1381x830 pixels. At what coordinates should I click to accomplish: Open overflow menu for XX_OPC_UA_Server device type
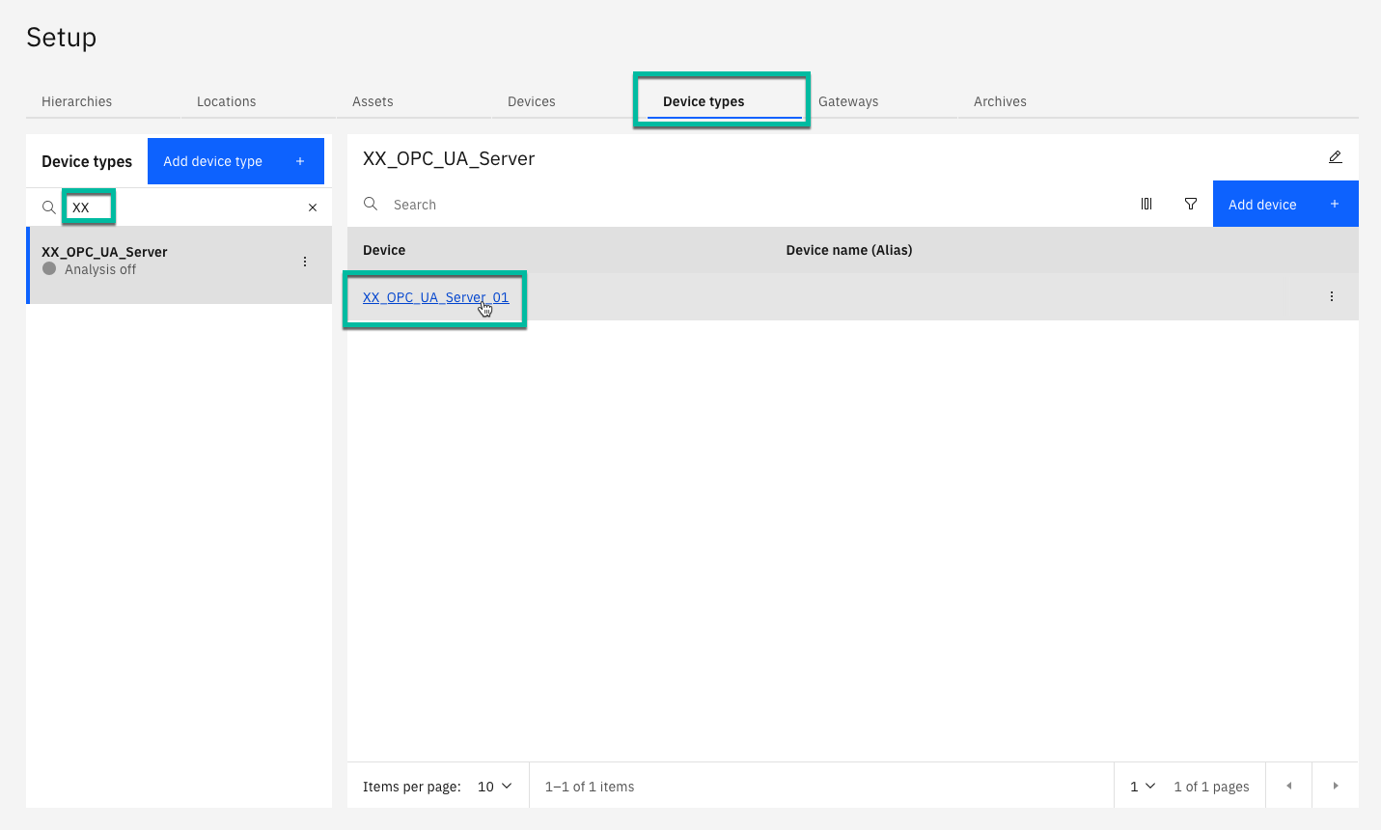305,262
